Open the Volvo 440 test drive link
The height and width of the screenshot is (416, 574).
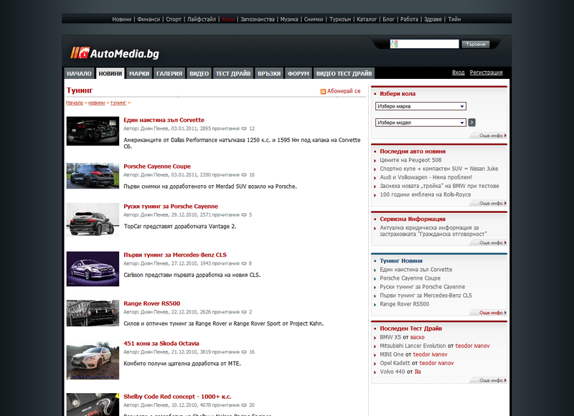pos(392,372)
